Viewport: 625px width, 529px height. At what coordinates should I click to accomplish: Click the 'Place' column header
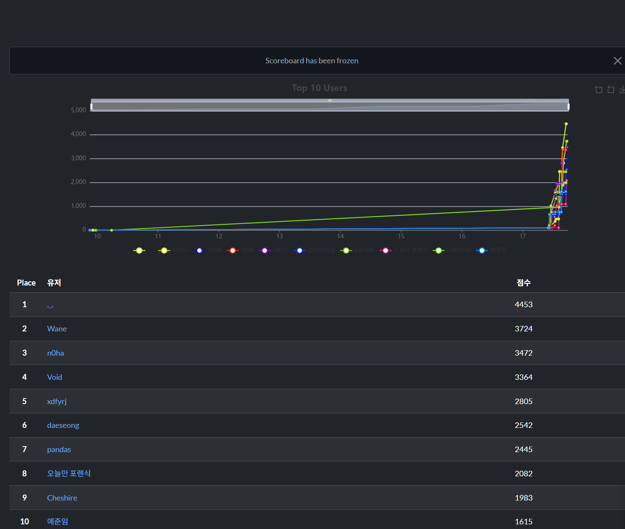point(26,283)
